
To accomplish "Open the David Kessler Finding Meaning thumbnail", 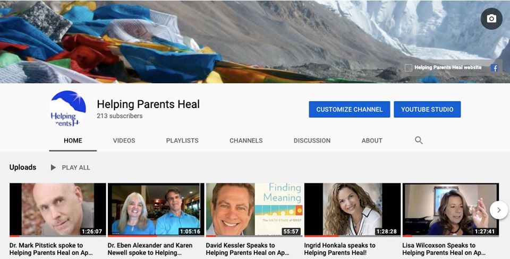I will tap(254, 210).
